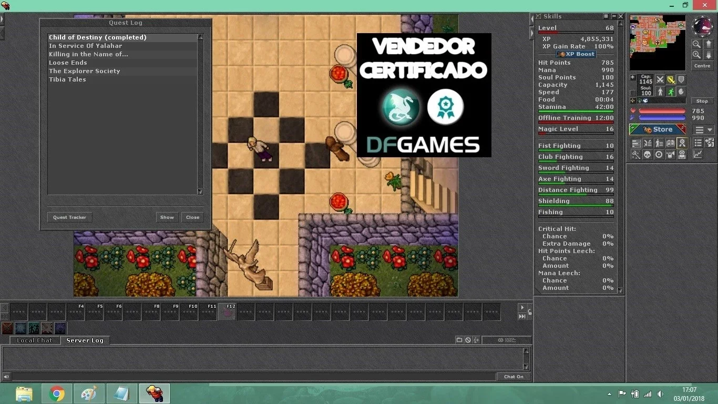
Task: Open the Store
Action: click(658, 129)
